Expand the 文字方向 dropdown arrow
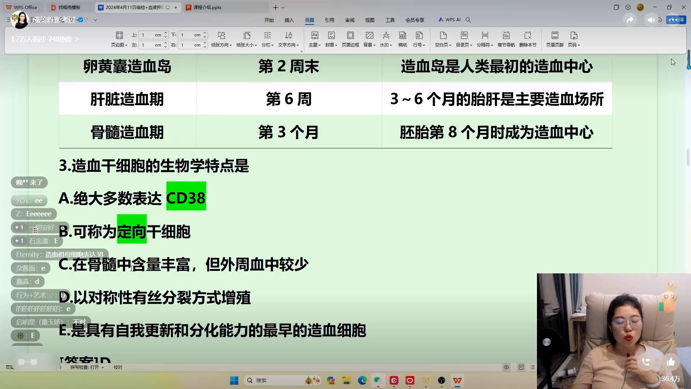 coord(298,45)
